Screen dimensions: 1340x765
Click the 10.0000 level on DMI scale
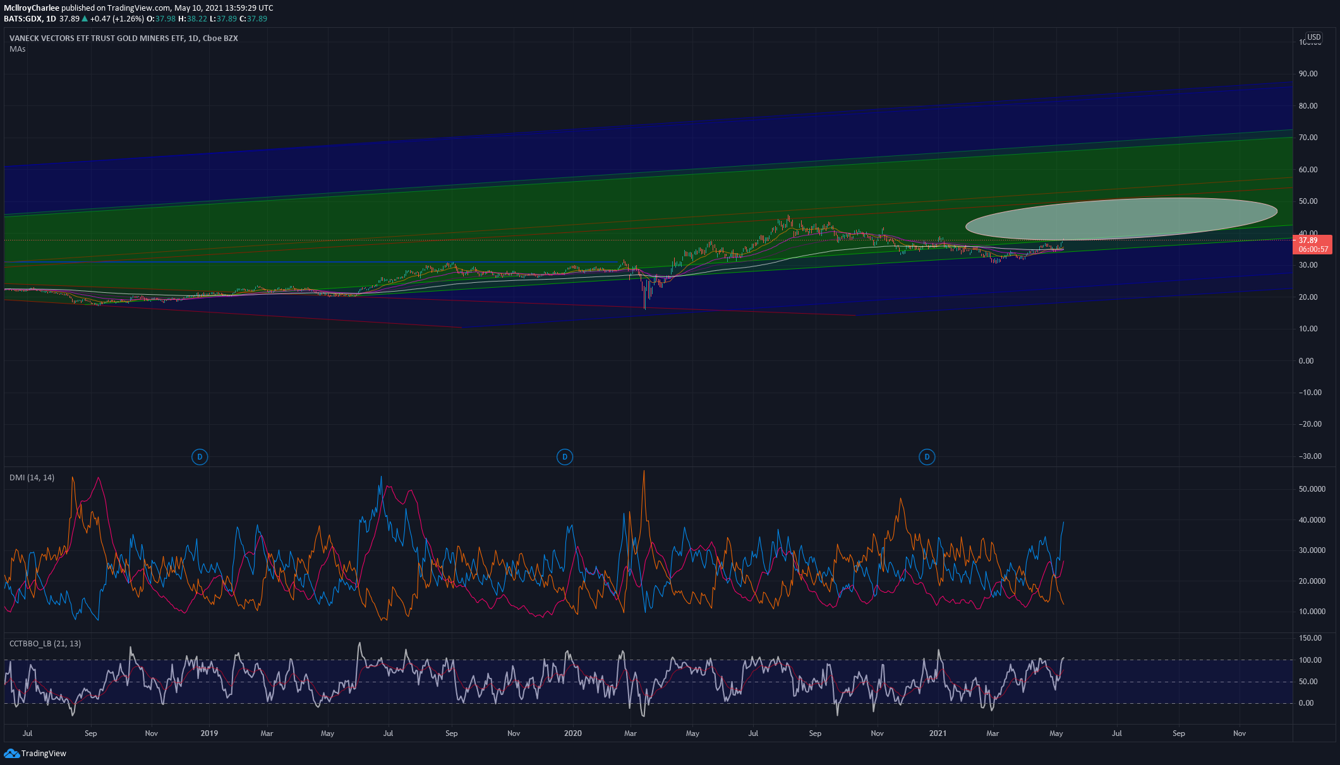click(x=1312, y=612)
